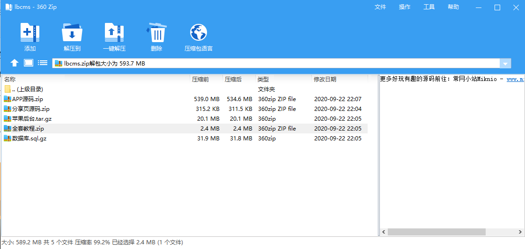Select the 数据库.sql.gz file name

pyautogui.click(x=29, y=138)
